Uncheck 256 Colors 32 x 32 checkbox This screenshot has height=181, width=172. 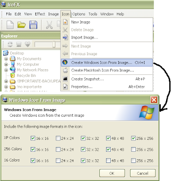[x=83, y=149]
